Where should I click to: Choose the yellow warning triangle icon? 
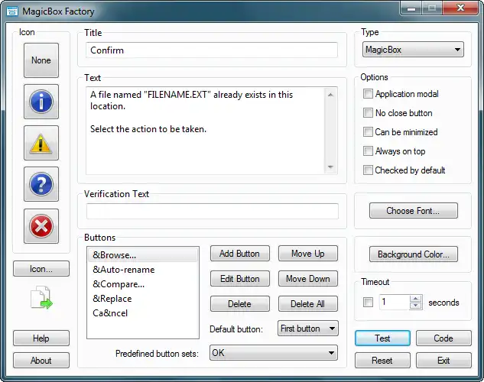point(41,143)
